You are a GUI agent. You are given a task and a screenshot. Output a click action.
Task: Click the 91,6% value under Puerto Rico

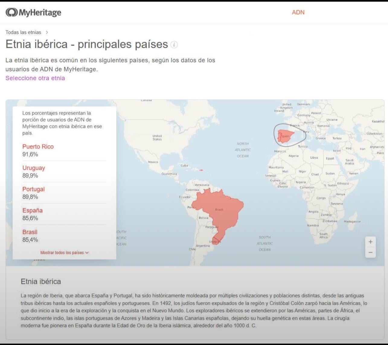click(30, 154)
